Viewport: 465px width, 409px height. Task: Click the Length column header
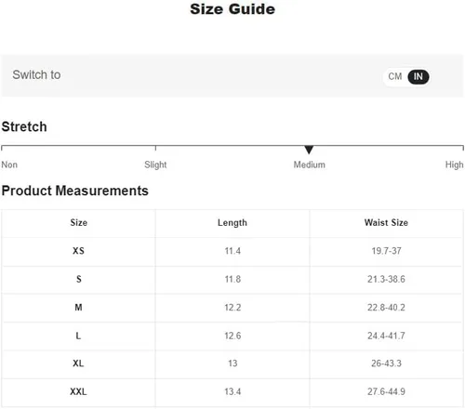coord(232,223)
